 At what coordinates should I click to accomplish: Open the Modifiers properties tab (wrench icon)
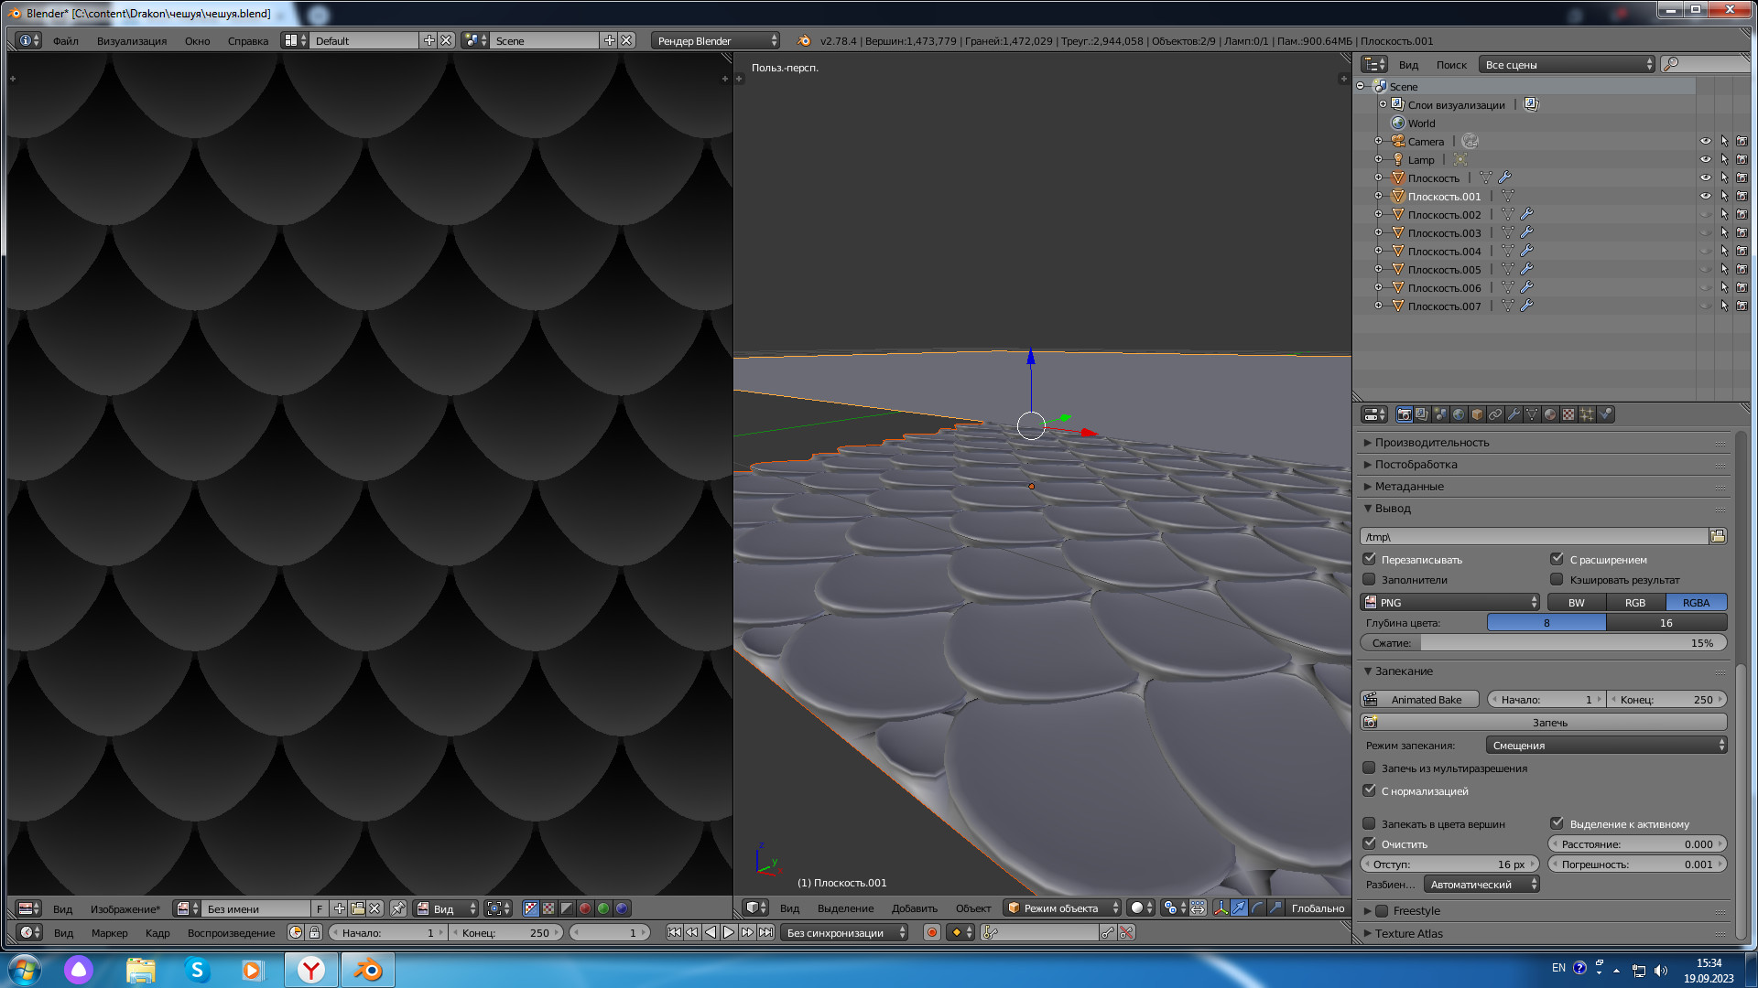(1514, 414)
